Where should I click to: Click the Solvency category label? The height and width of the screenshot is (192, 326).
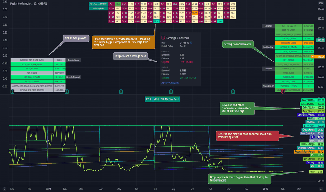point(268,26)
